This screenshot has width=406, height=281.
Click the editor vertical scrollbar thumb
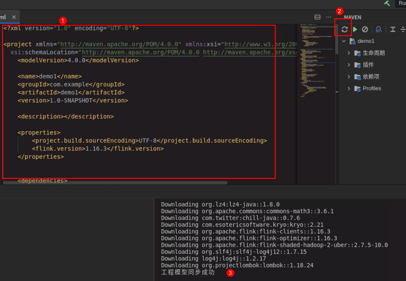click(x=337, y=40)
